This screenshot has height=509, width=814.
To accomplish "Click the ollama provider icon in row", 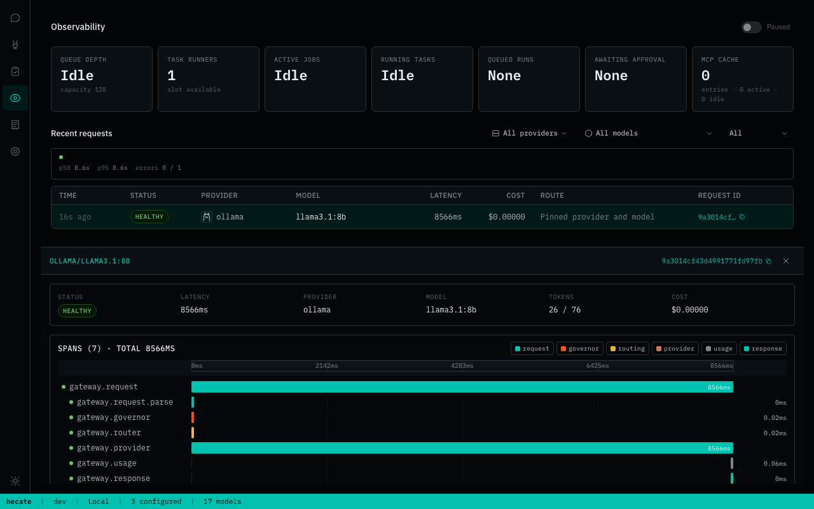I will point(207,217).
